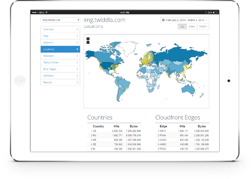The width and height of the screenshot is (251, 179).
Task: Open the Browsers menu item
Action: coord(60,56)
